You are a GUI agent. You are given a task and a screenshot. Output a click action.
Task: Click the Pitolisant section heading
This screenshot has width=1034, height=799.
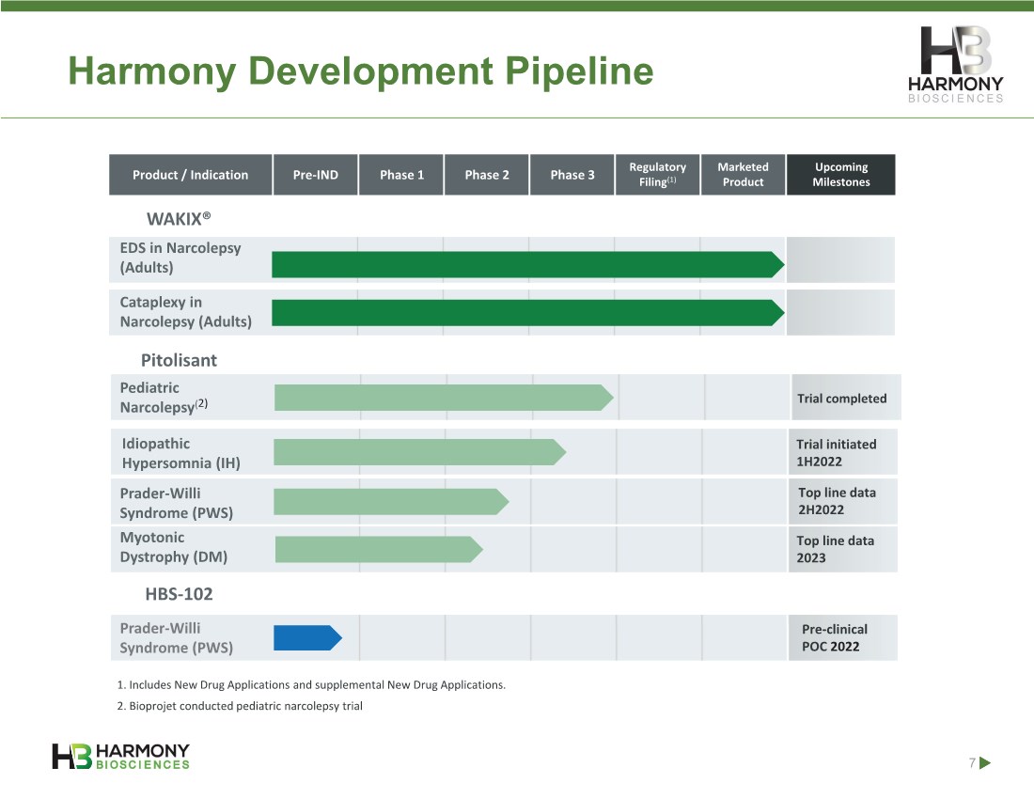(x=179, y=361)
